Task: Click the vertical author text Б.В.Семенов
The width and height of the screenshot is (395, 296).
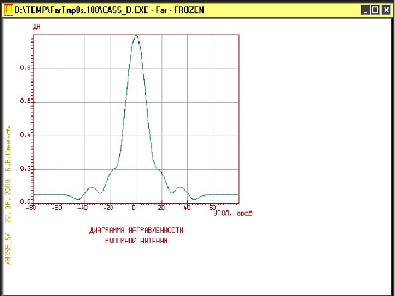Action: [8, 149]
